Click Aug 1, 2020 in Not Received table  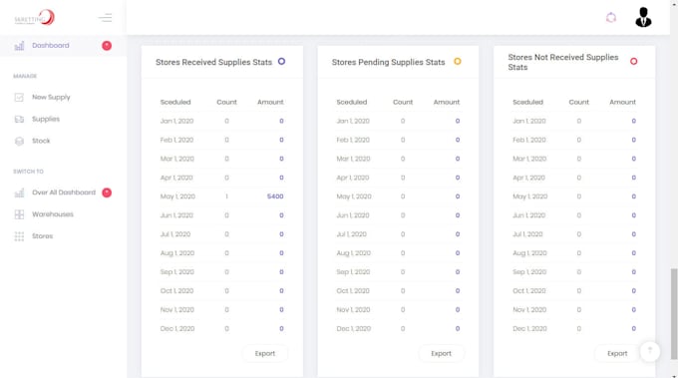click(x=529, y=253)
